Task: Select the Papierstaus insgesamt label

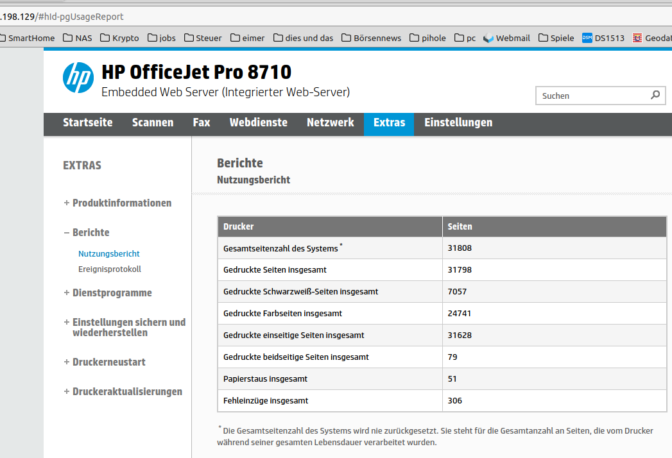Action: (265, 379)
